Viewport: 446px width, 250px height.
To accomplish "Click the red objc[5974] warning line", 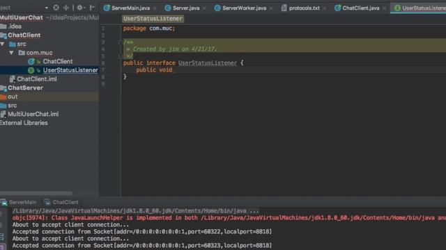I will [229, 217].
